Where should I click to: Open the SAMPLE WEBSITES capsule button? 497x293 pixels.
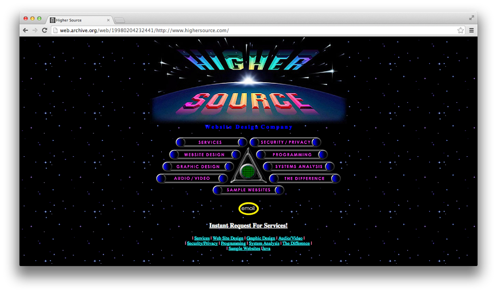(x=248, y=190)
